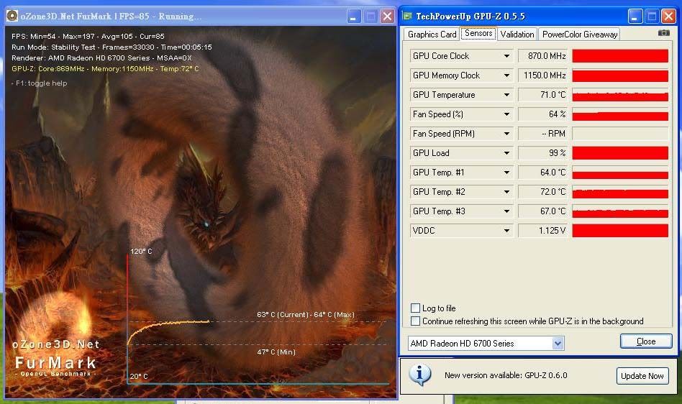Open the GPU Temp. #1 sensor dropdown
This screenshot has width=682, height=404.
(x=506, y=173)
